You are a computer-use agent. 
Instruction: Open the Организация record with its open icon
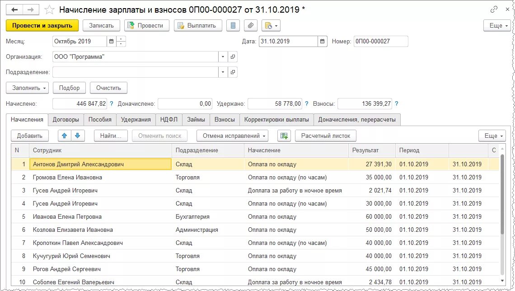233,57
